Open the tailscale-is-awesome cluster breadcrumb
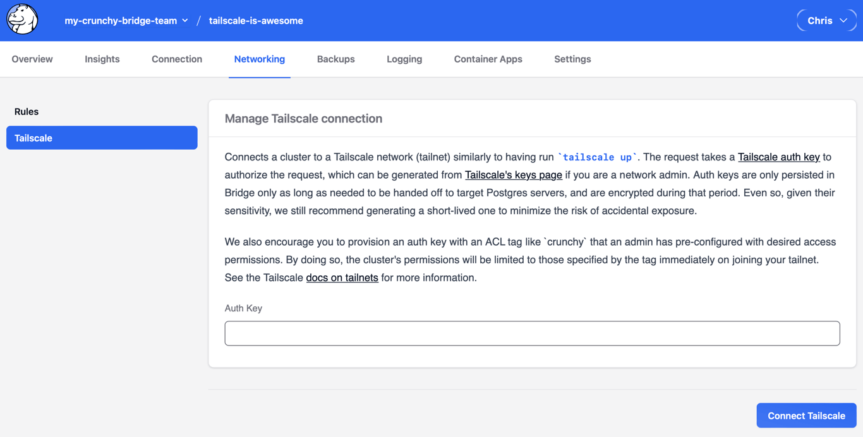 point(256,21)
